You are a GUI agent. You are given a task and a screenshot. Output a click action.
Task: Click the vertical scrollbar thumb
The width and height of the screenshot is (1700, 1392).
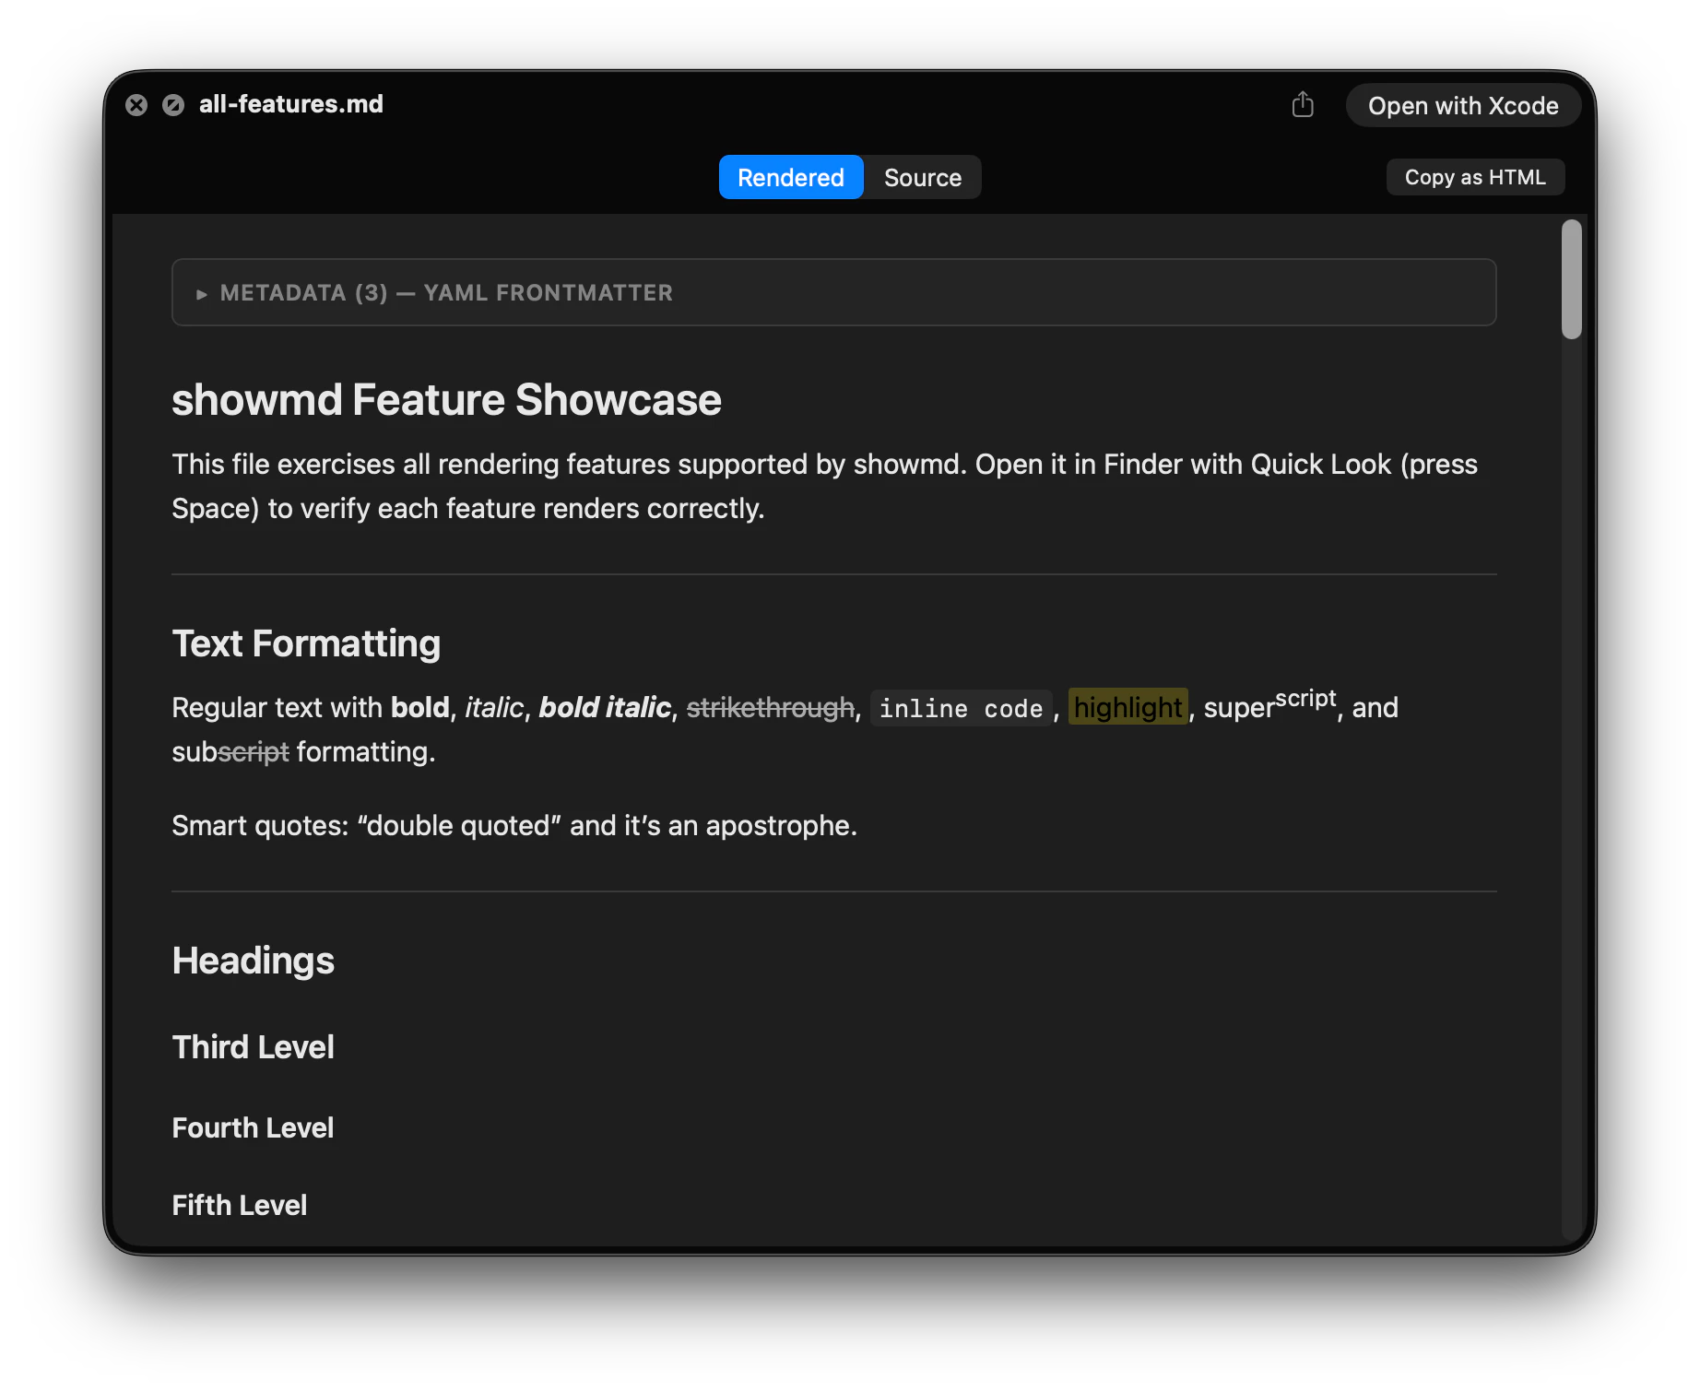coord(1571,277)
